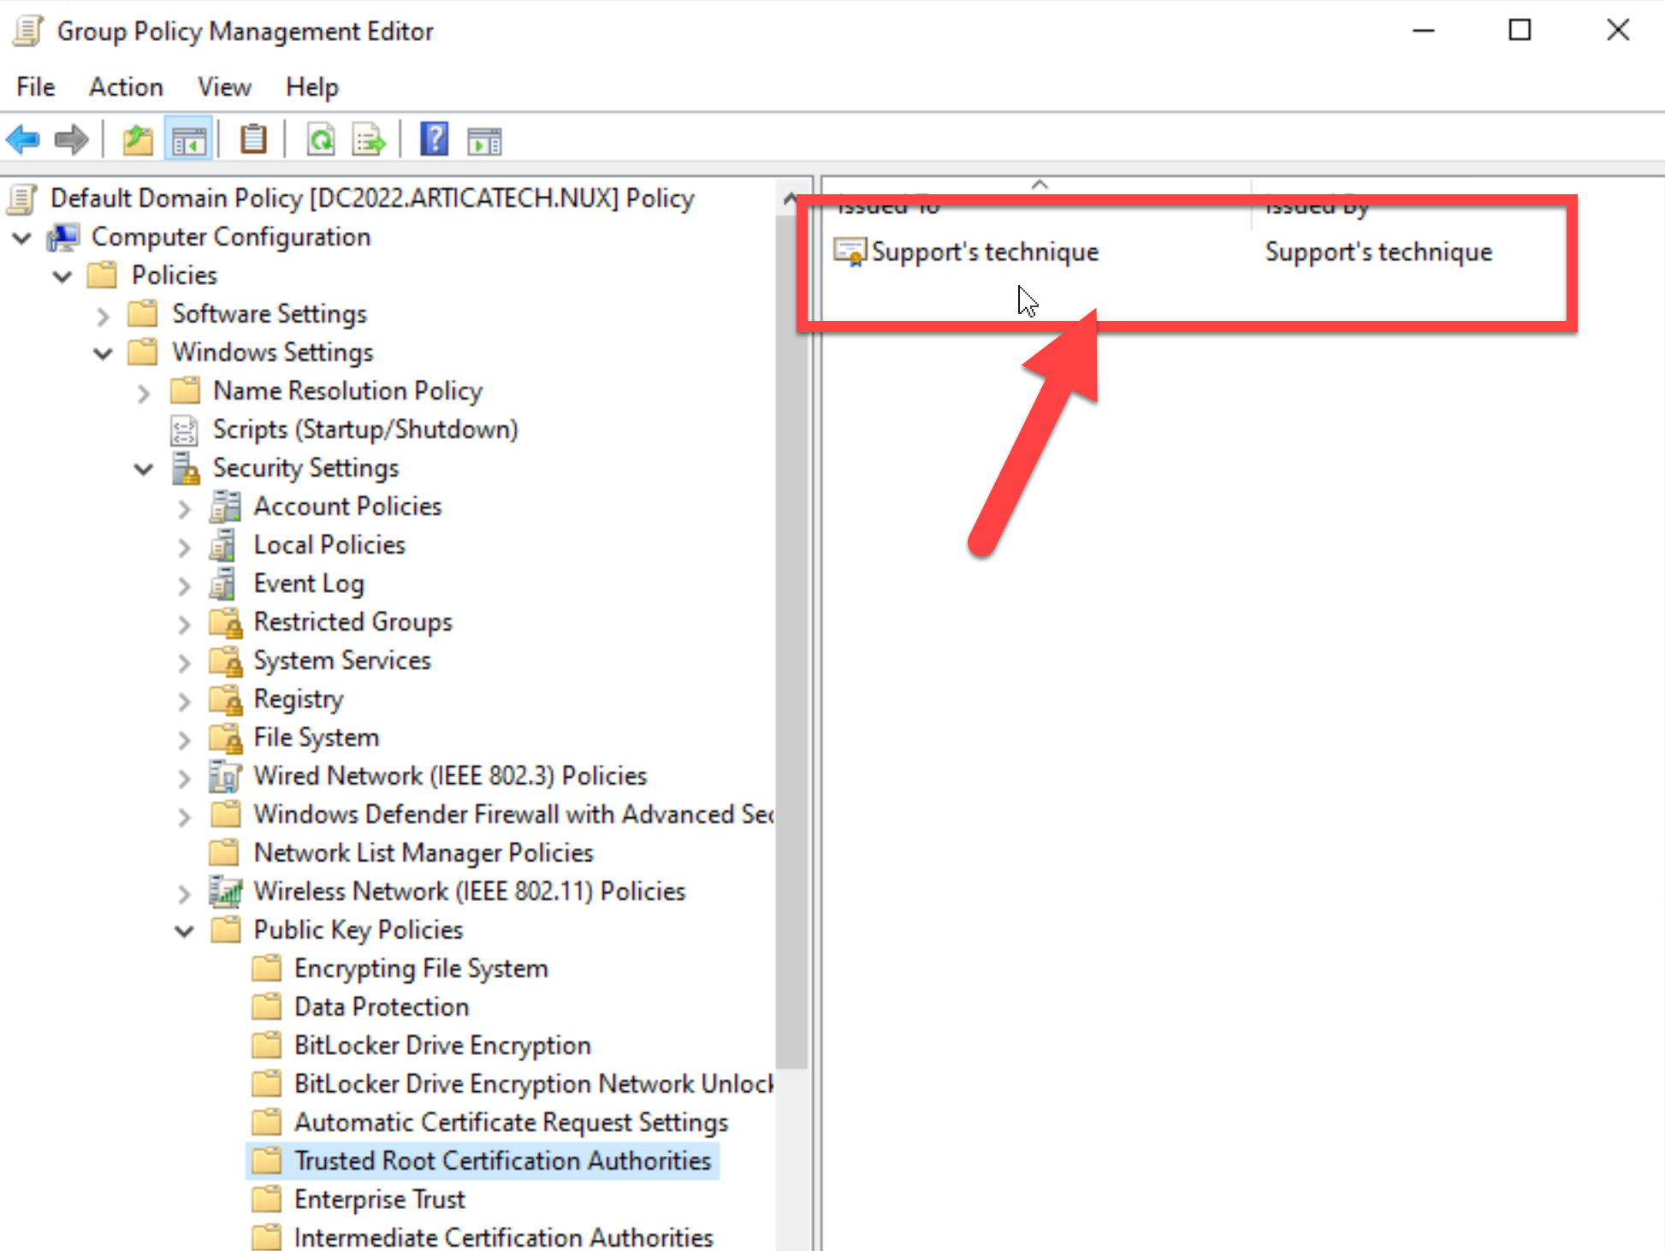The width and height of the screenshot is (1665, 1251).
Task: Toggle Show/Hide Console Tree toolbar icon
Action: (x=188, y=139)
